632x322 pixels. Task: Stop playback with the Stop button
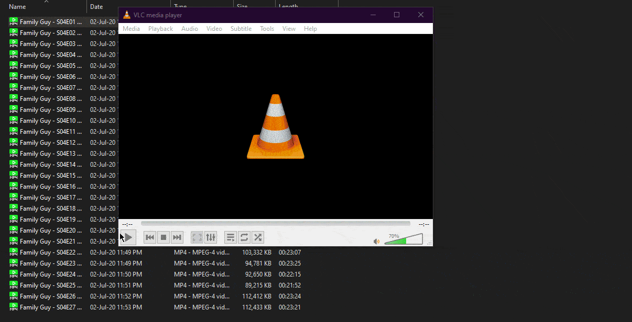(x=164, y=238)
